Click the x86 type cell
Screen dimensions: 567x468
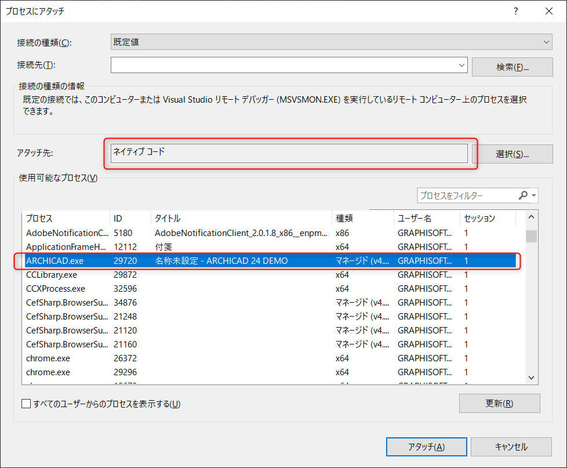342,233
